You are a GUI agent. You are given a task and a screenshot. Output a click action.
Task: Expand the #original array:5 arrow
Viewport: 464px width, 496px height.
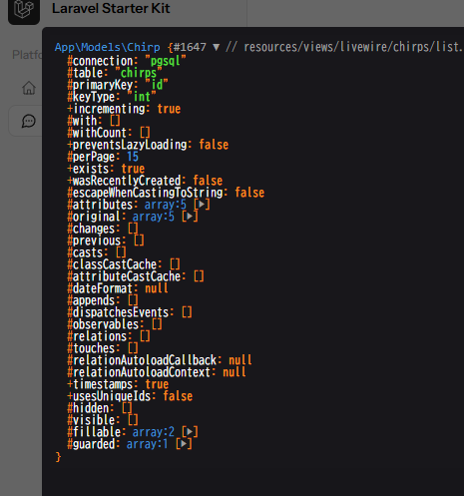click(190, 217)
